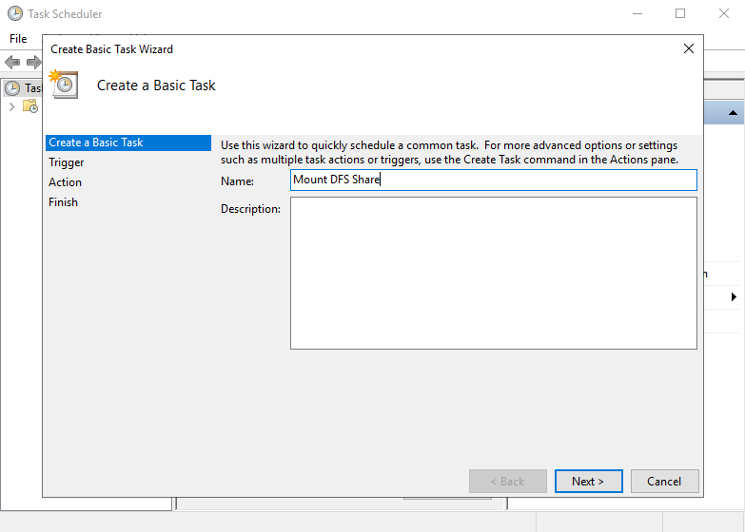The height and width of the screenshot is (532, 745).
Task: Click the Back arrow in the toolbar
Action: pyautogui.click(x=12, y=62)
